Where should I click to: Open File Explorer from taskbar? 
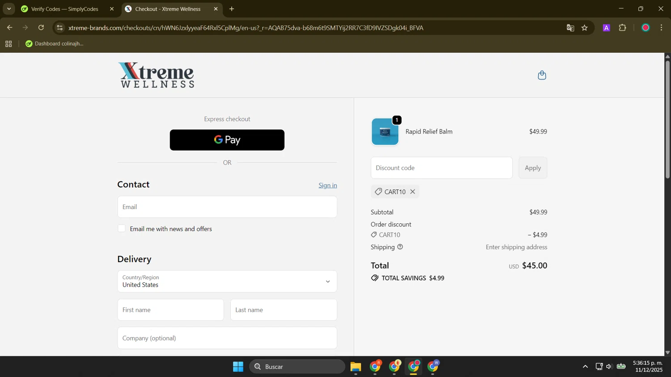tap(356, 367)
